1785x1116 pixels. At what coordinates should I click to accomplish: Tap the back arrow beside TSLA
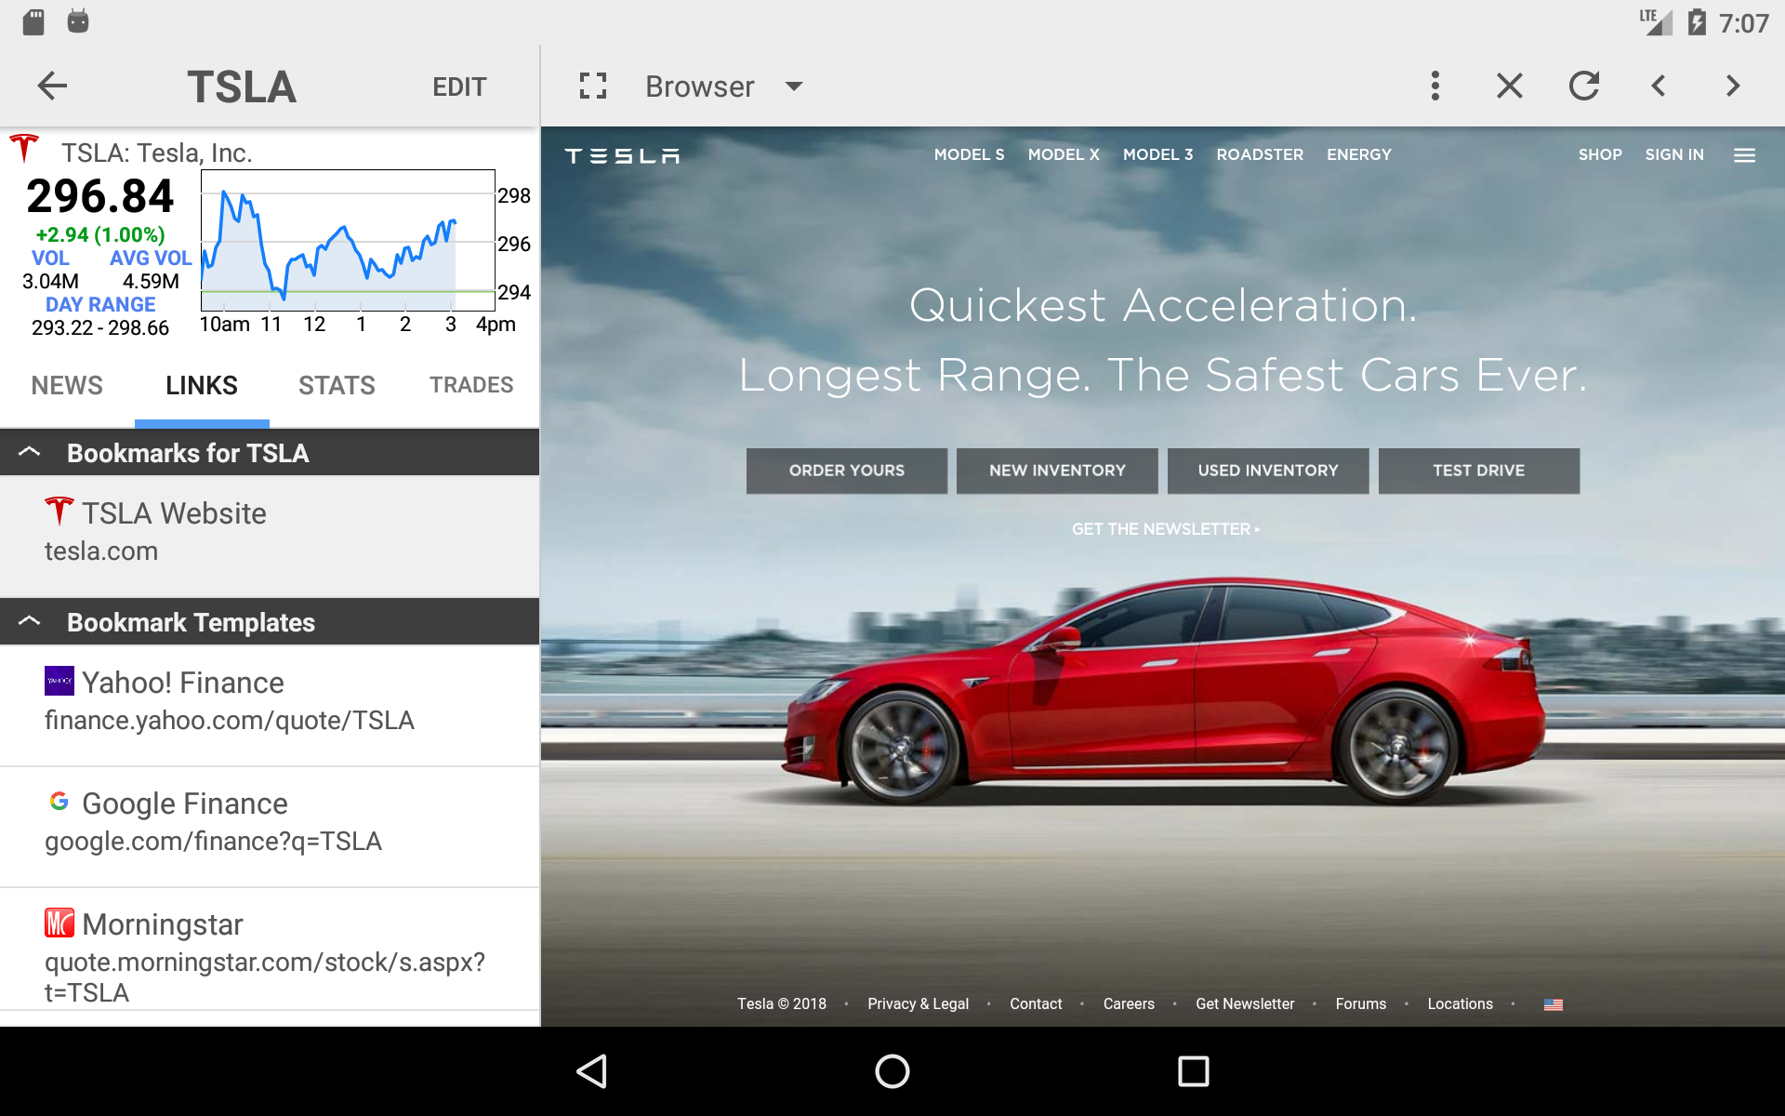pos(52,86)
